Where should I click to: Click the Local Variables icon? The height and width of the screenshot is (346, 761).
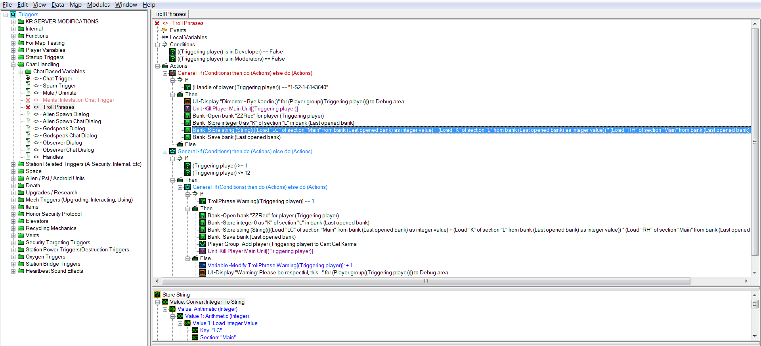click(x=165, y=37)
